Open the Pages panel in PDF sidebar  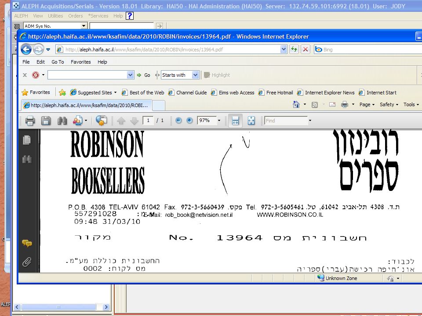click(27, 140)
